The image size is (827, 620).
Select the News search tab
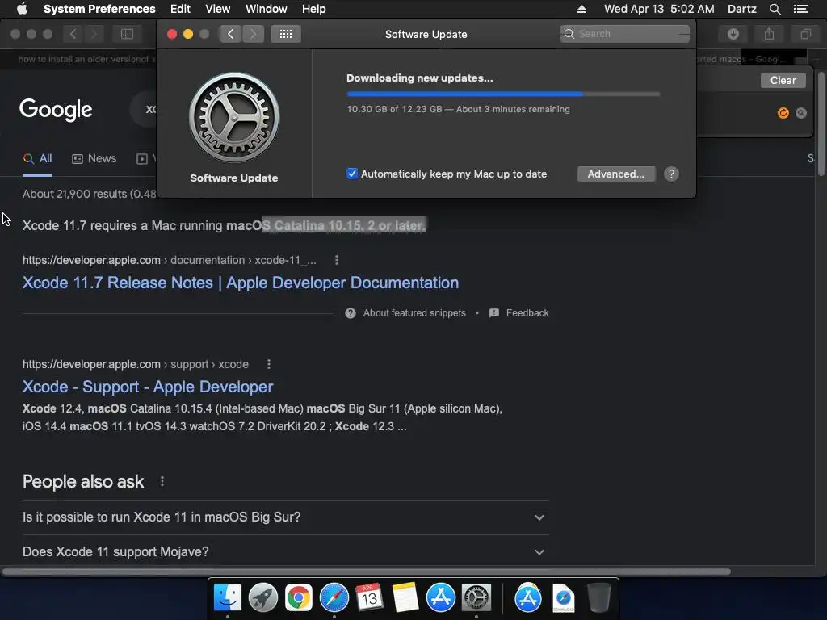(x=94, y=159)
